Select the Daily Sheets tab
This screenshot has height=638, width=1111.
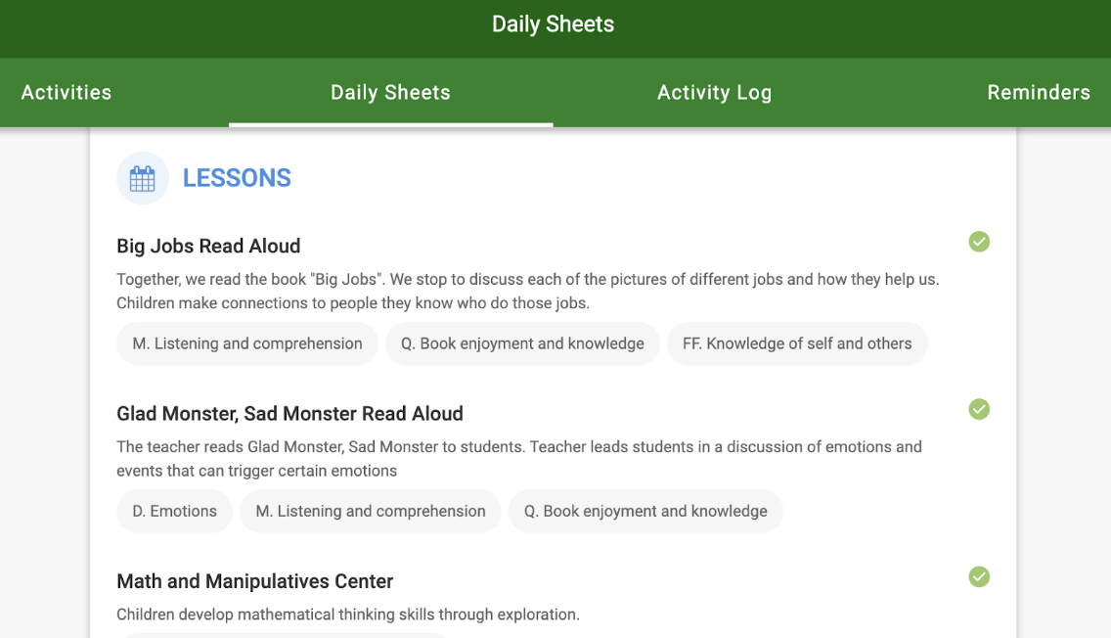click(390, 92)
